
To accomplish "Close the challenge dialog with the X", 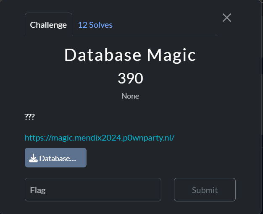I will pos(227,18).
